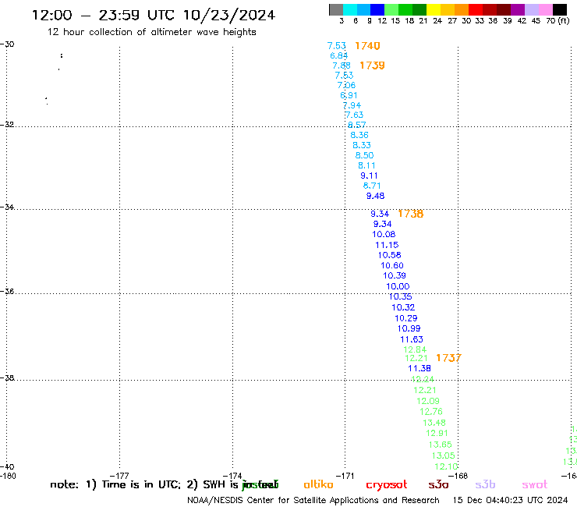Click the cyan swatch in the legend
577x507 pixels.
pyautogui.click(x=350, y=9)
